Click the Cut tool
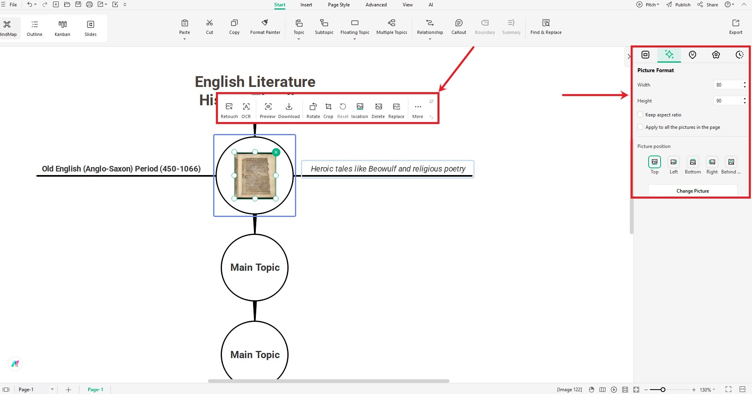Viewport: 752px width, 394px height. [210, 27]
